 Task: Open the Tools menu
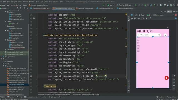[x=46, y=2]
